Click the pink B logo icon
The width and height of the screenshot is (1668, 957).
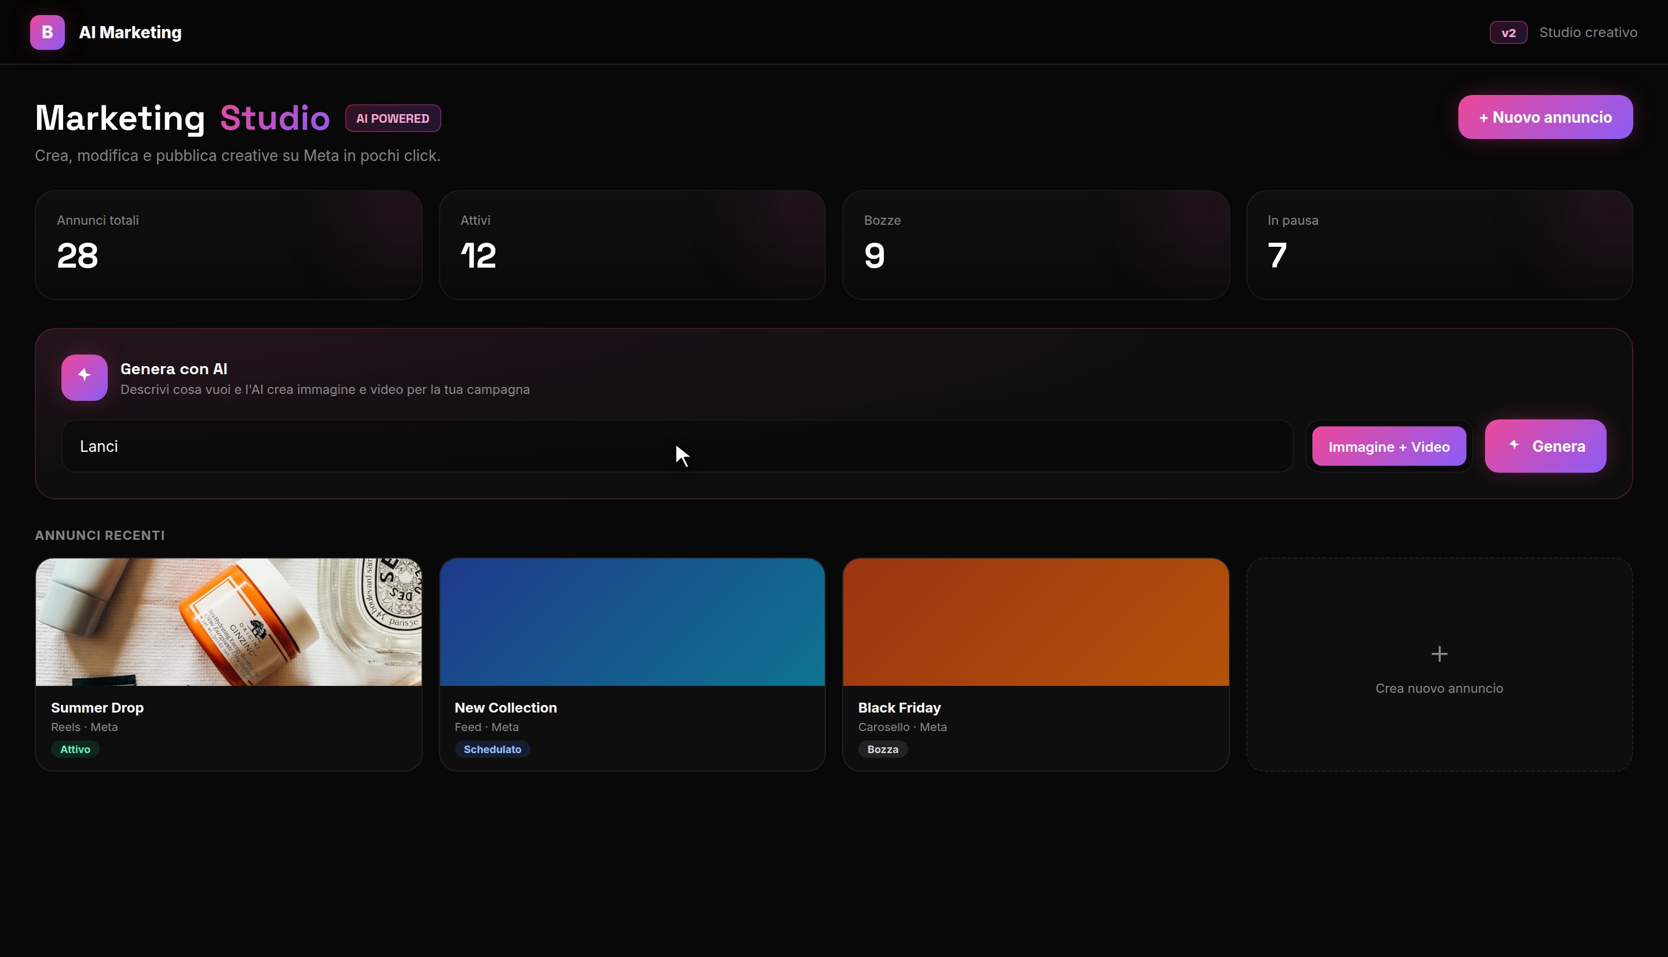pos(47,32)
